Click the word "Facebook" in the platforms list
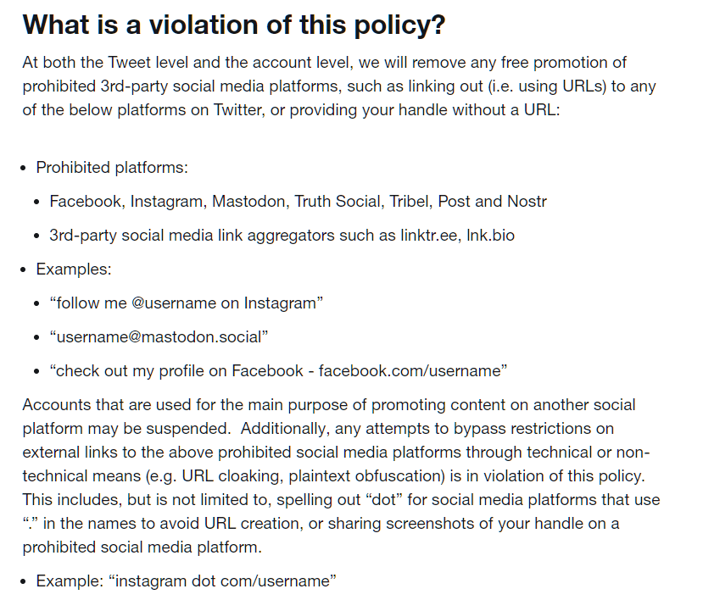 85,201
